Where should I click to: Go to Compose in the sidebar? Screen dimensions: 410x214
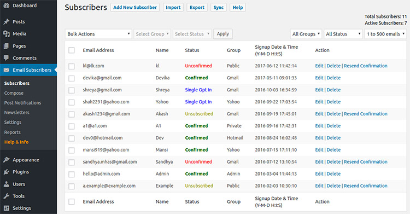pyautogui.click(x=14, y=93)
